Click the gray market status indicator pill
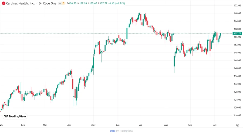Screen dimensions: 243x134 60,3
